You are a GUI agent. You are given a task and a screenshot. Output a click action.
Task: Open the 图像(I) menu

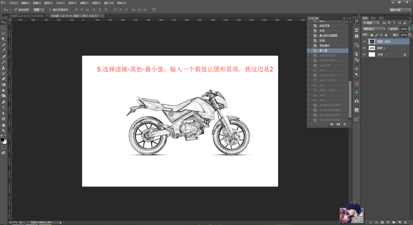click(37, 3)
